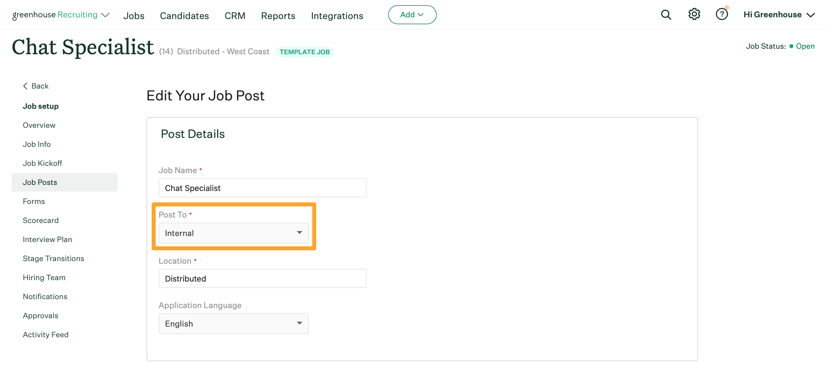Click the Add button
The width and height of the screenshot is (826, 371).
(412, 15)
